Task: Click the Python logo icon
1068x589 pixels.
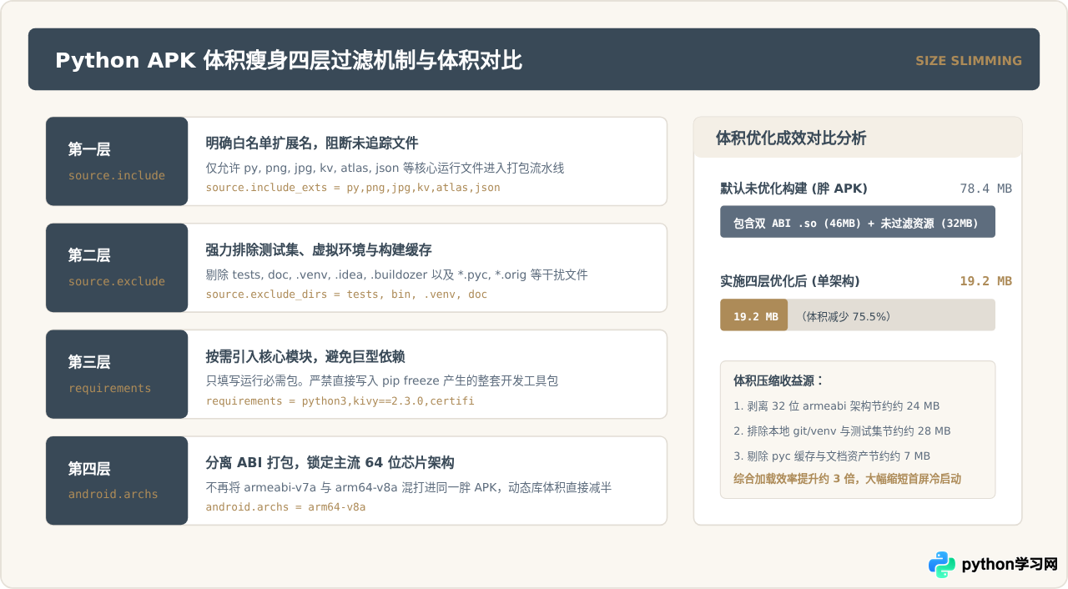Action: tap(942, 565)
